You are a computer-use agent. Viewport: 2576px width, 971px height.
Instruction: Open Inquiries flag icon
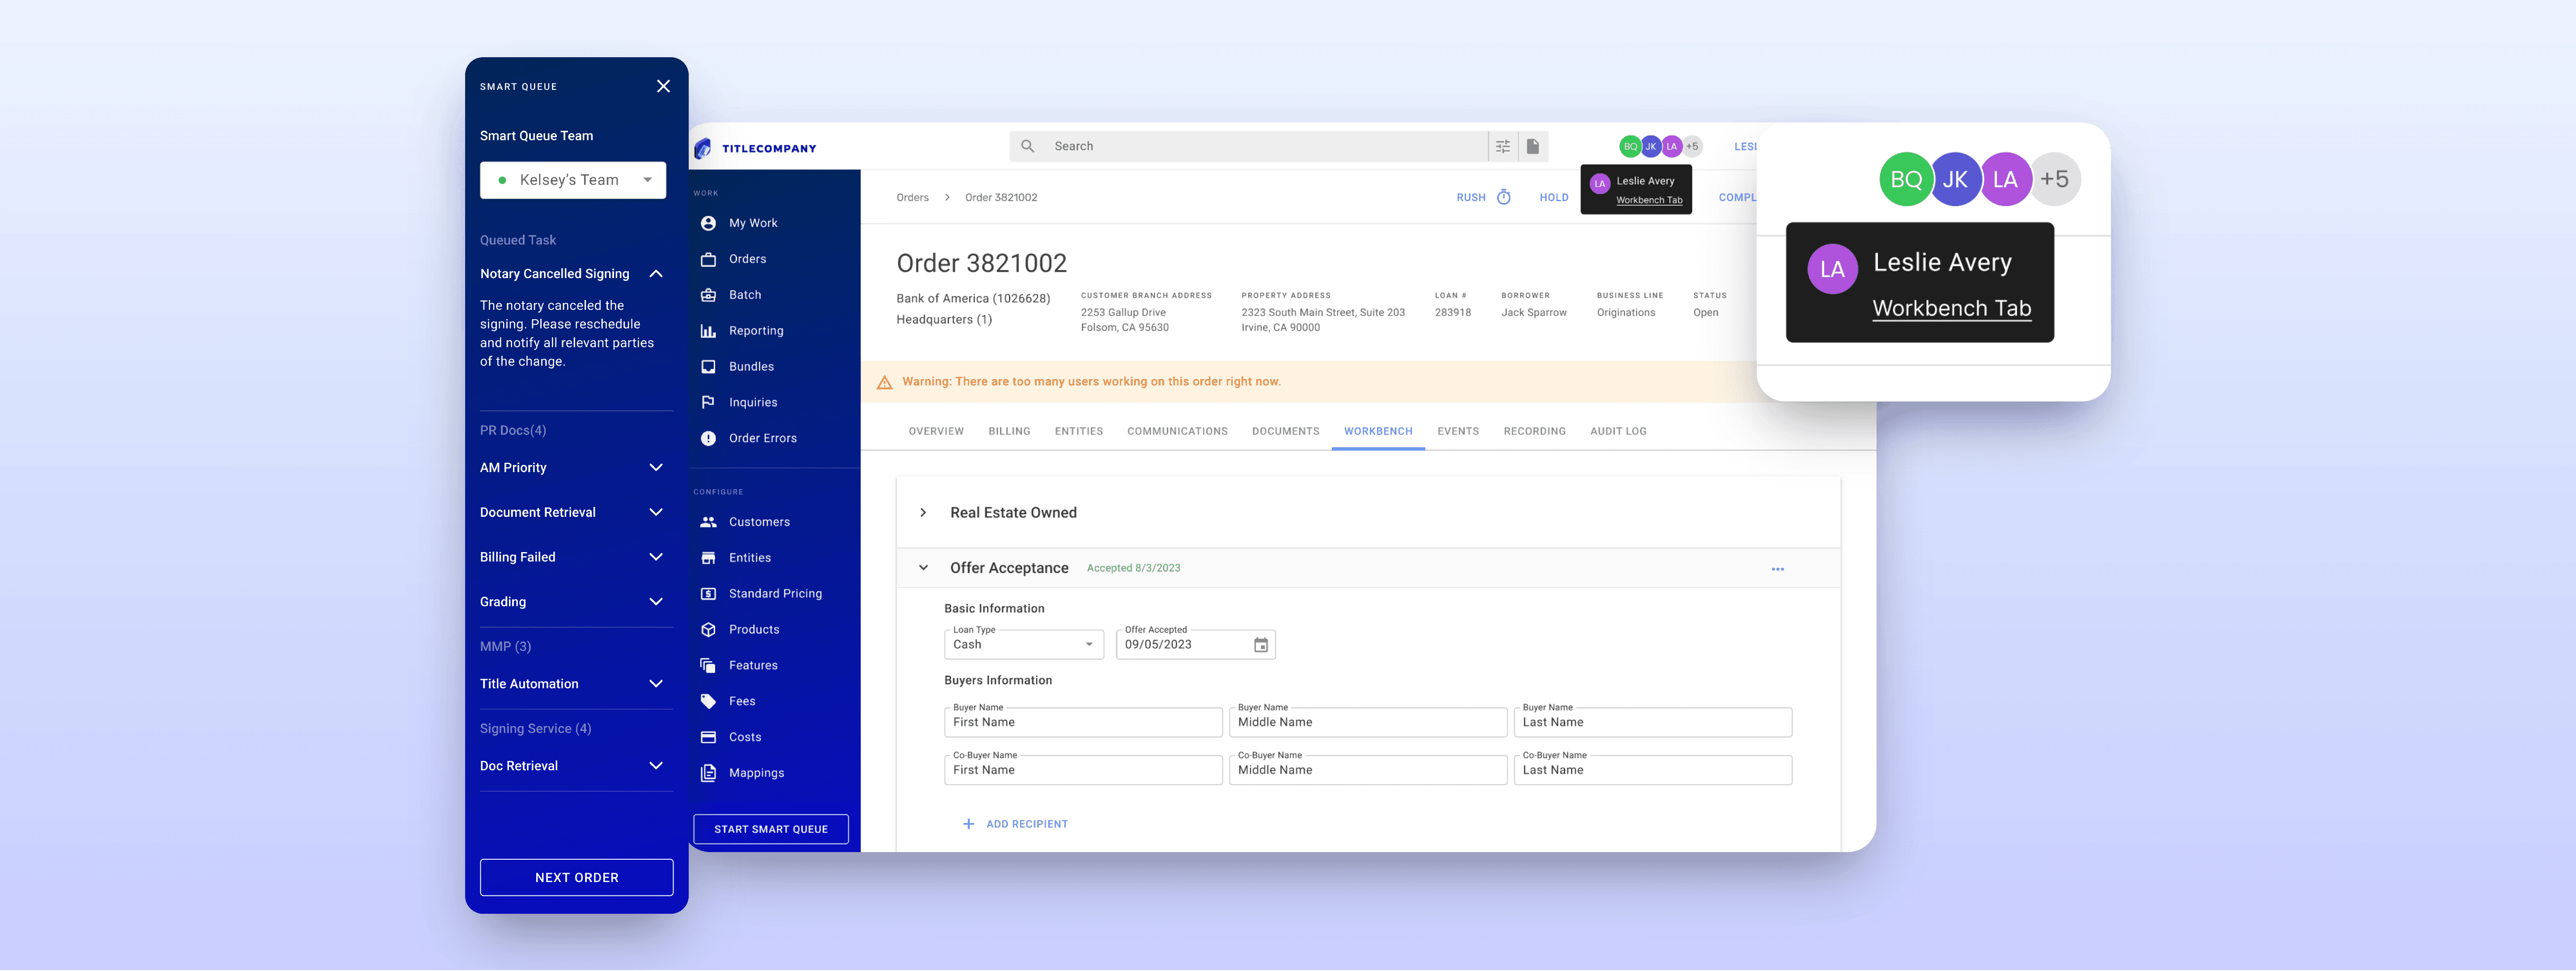pyautogui.click(x=708, y=402)
